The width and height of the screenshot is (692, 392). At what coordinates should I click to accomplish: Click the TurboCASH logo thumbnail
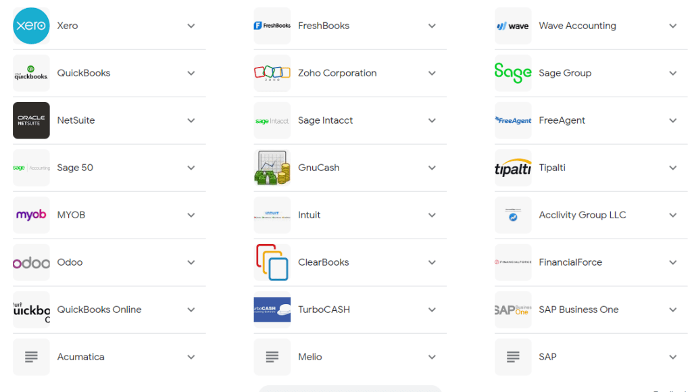272,310
